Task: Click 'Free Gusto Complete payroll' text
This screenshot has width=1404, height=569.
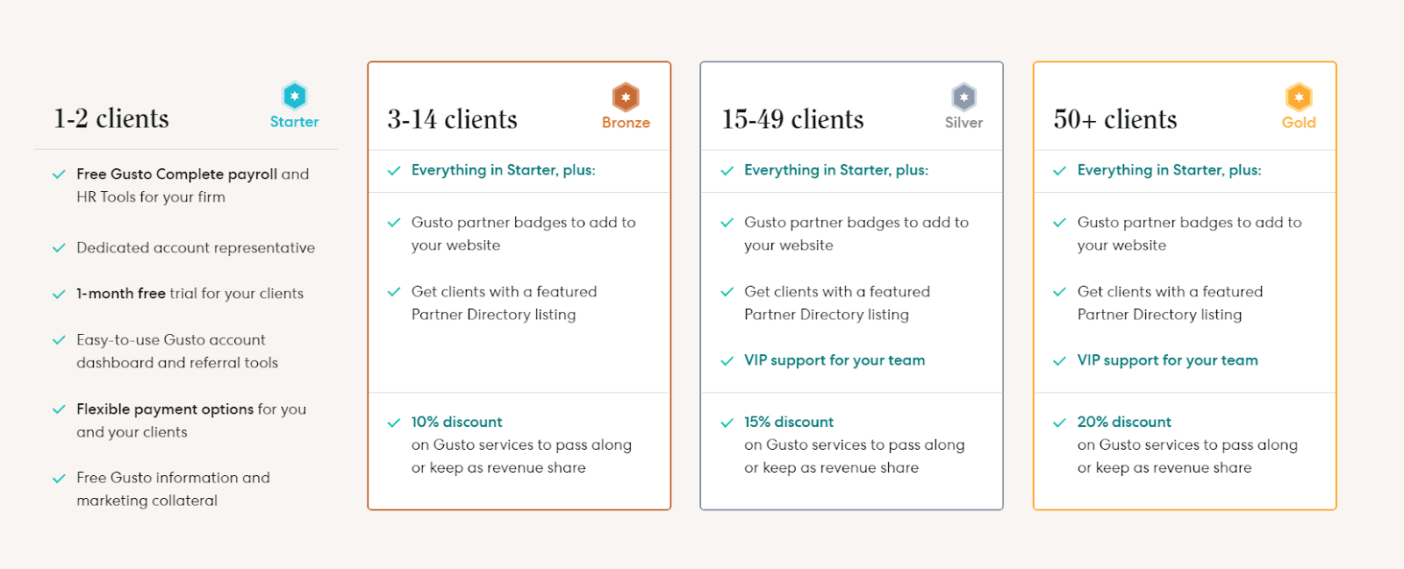Action: pos(177,174)
